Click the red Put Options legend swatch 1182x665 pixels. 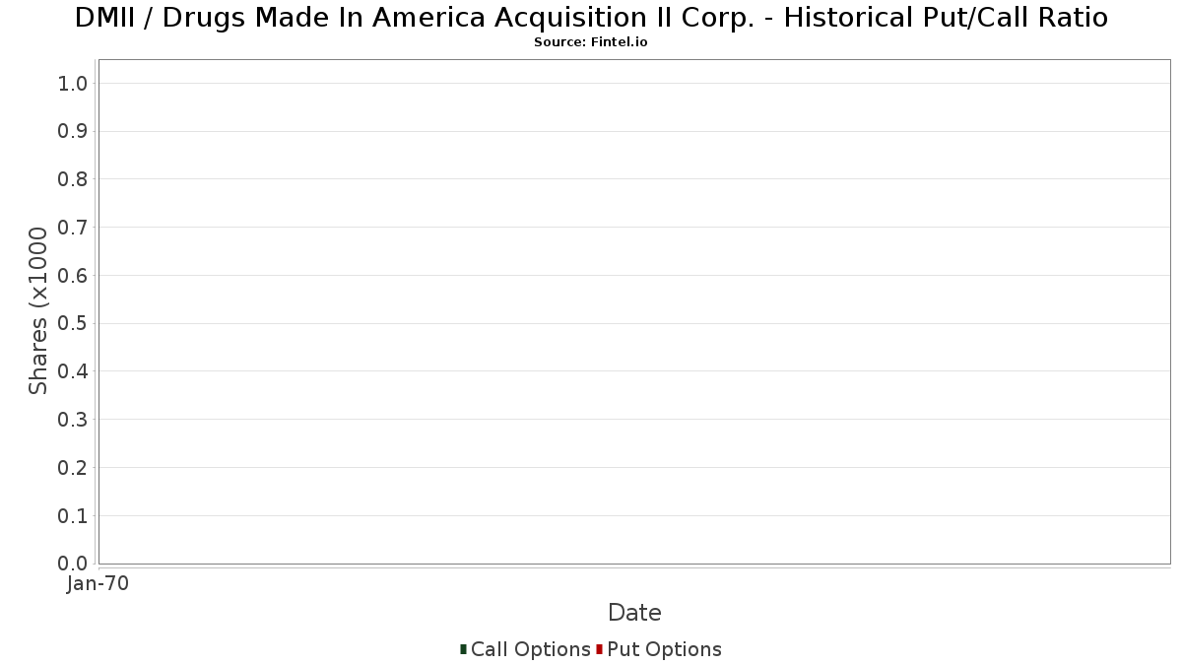(x=599, y=649)
